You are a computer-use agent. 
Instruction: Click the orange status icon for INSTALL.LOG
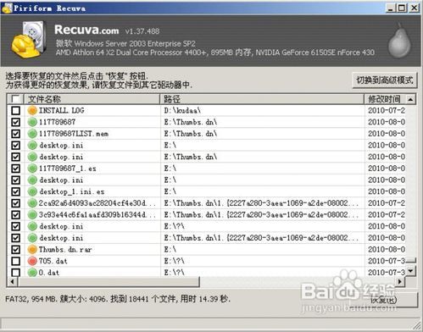coord(32,110)
